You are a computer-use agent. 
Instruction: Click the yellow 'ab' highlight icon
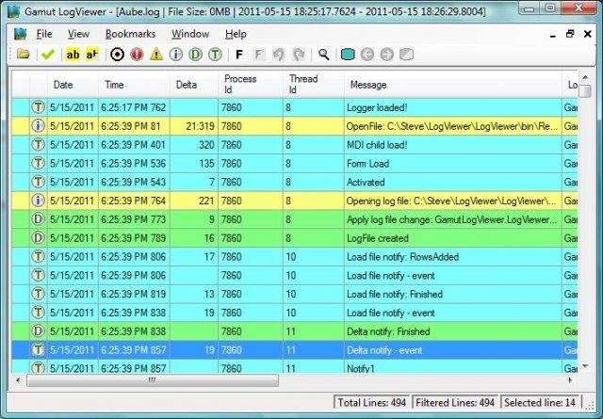[73, 55]
